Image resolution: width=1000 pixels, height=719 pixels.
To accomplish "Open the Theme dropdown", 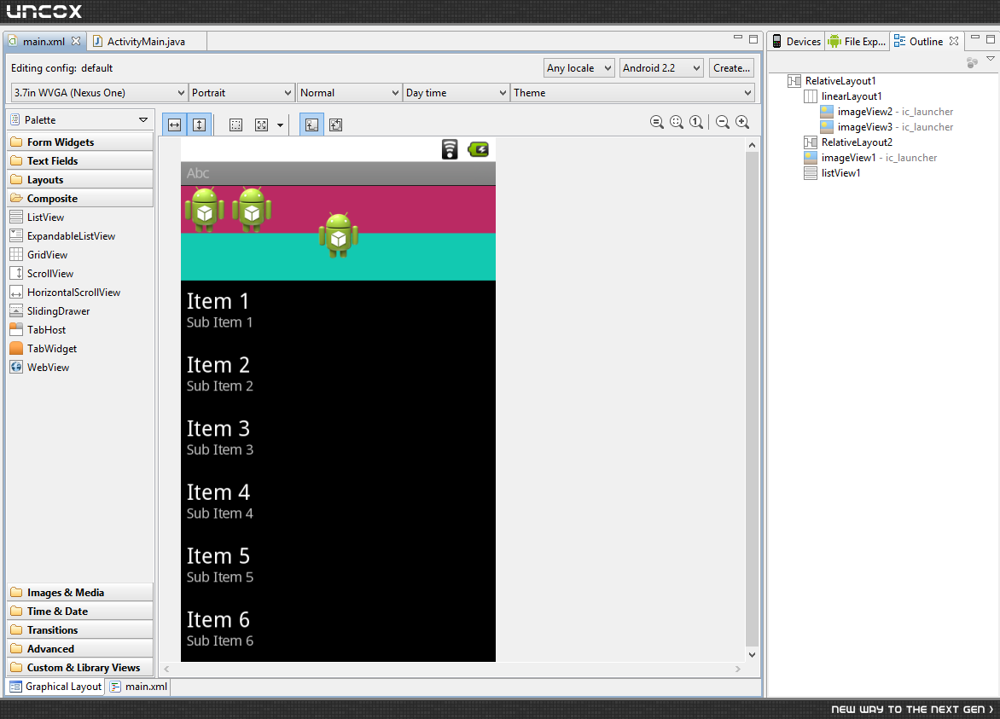I will tap(632, 92).
